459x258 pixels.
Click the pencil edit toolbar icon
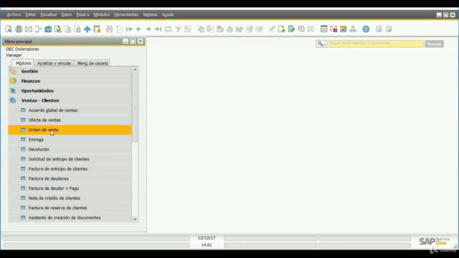pos(272,29)
